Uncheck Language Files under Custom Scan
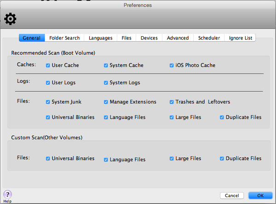276x204 pixels. 106,160
